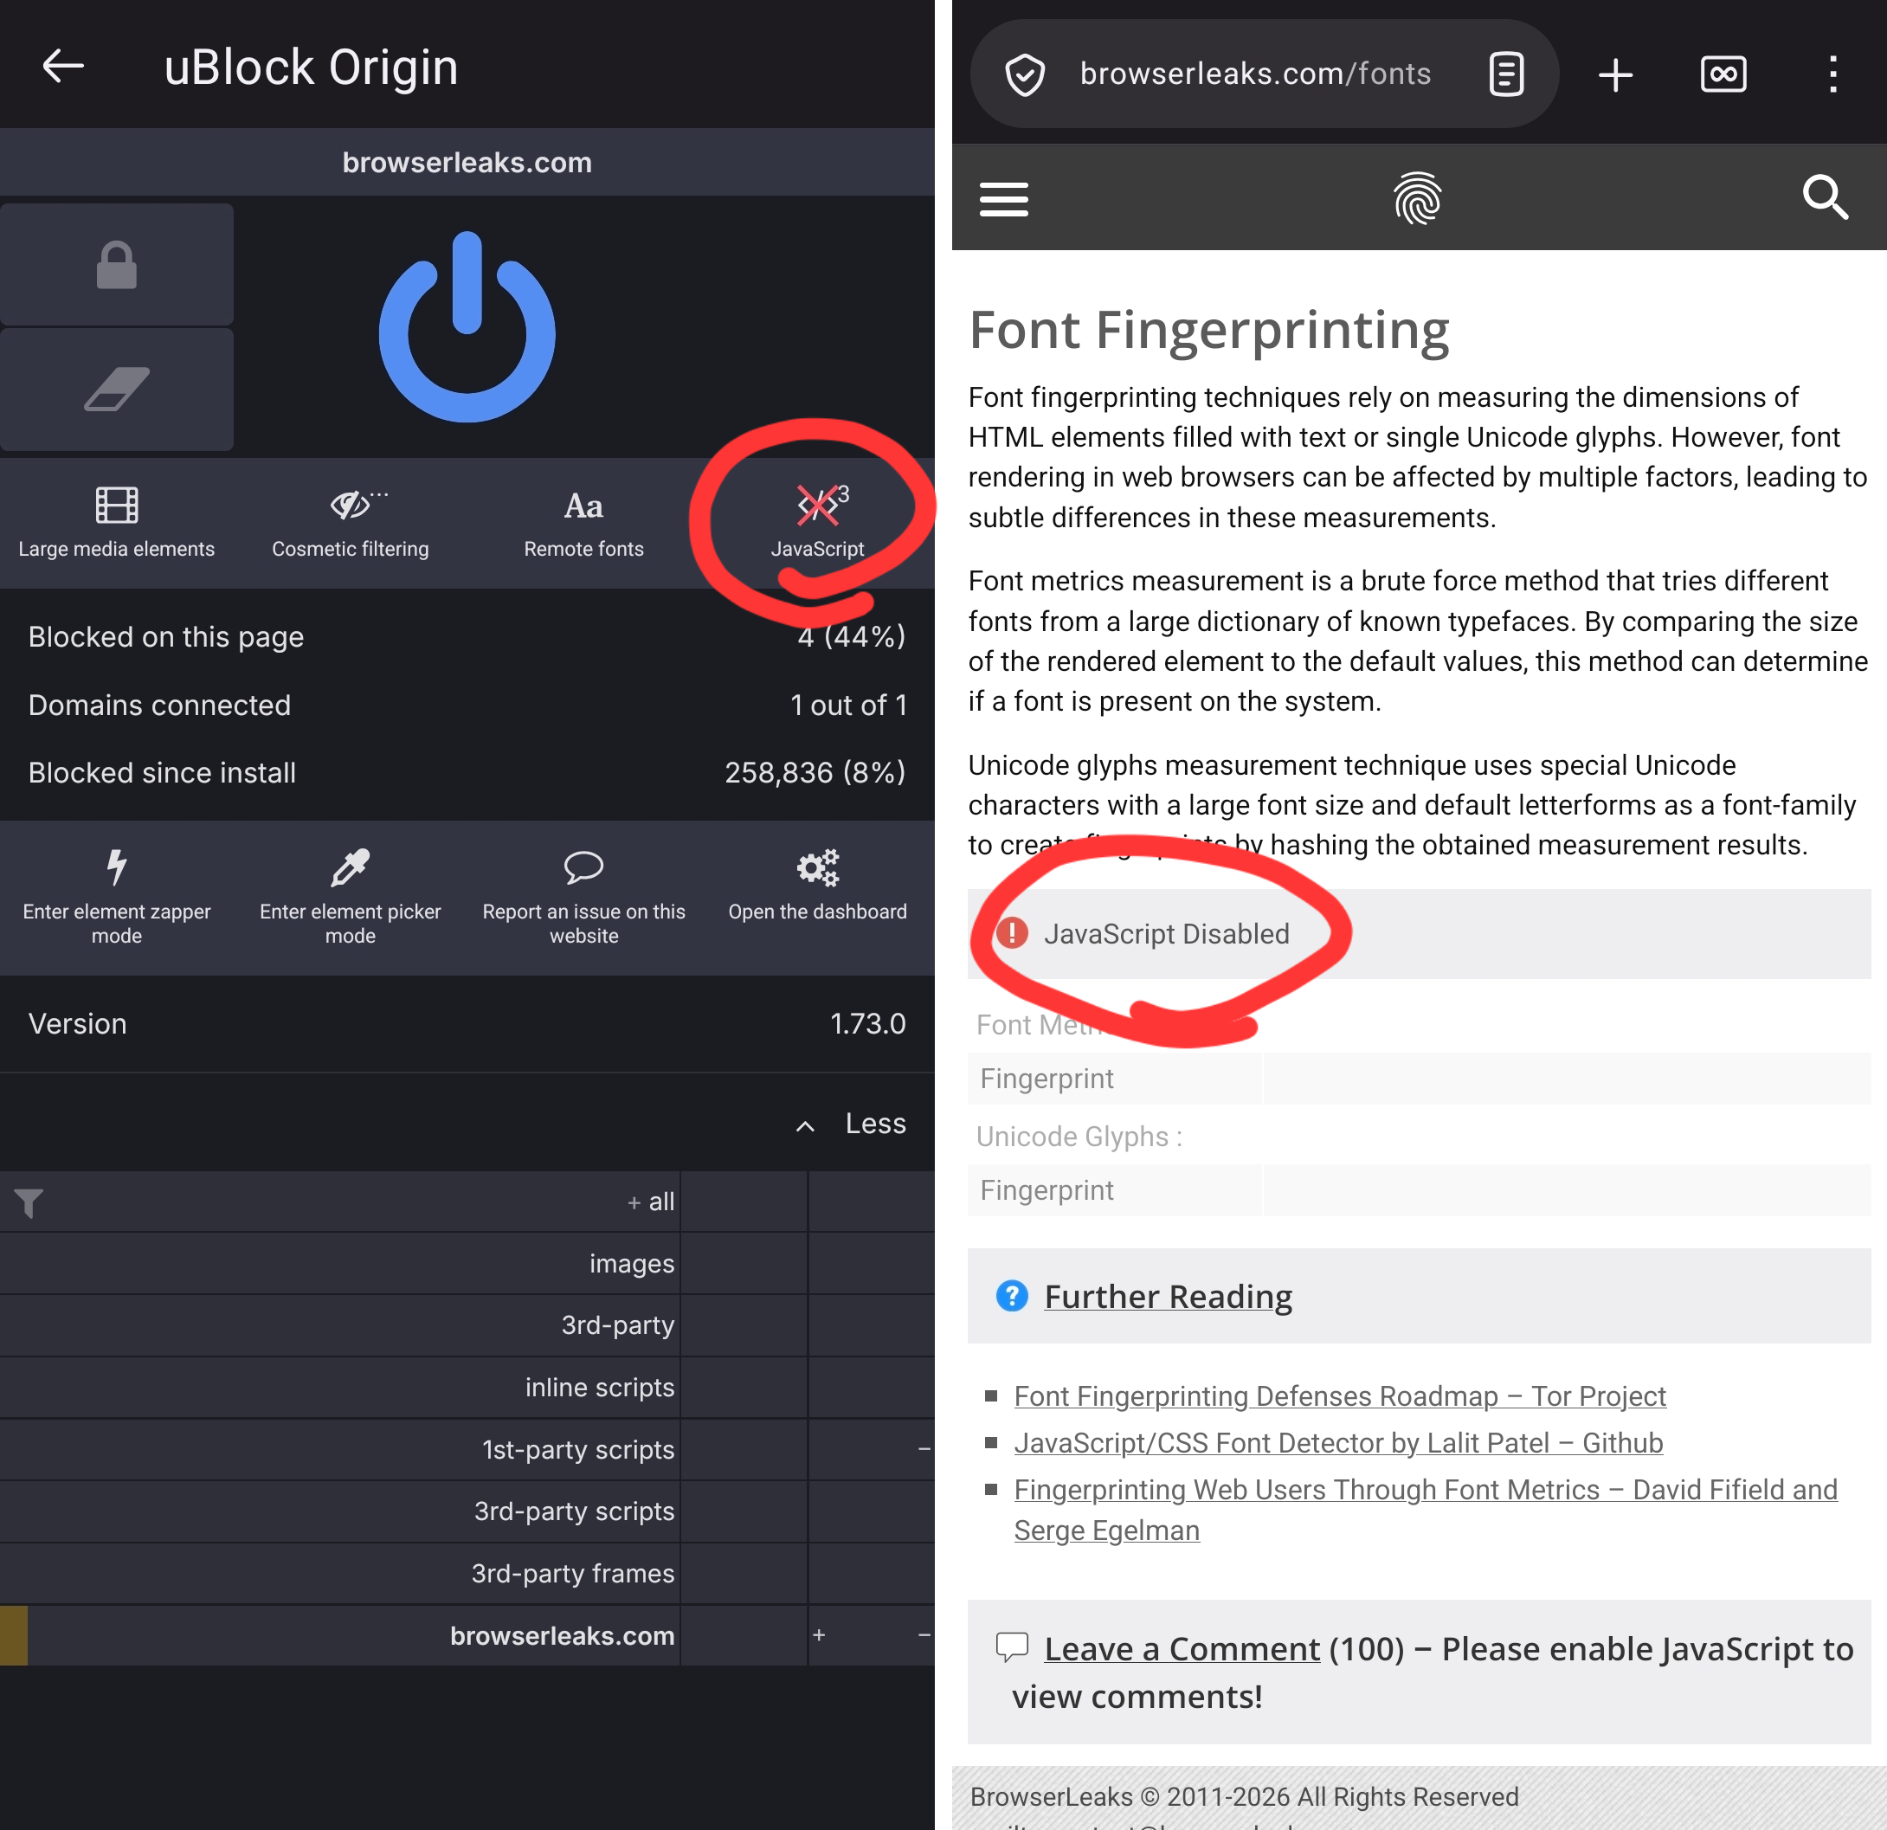Select the '3rd-party' firewall row

[x=467, y=1325]
